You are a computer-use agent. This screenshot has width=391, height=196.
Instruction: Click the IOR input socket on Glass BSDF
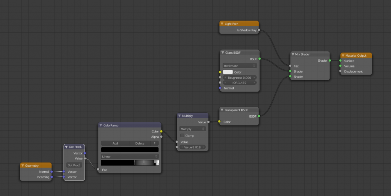click(x=220, y=83)
